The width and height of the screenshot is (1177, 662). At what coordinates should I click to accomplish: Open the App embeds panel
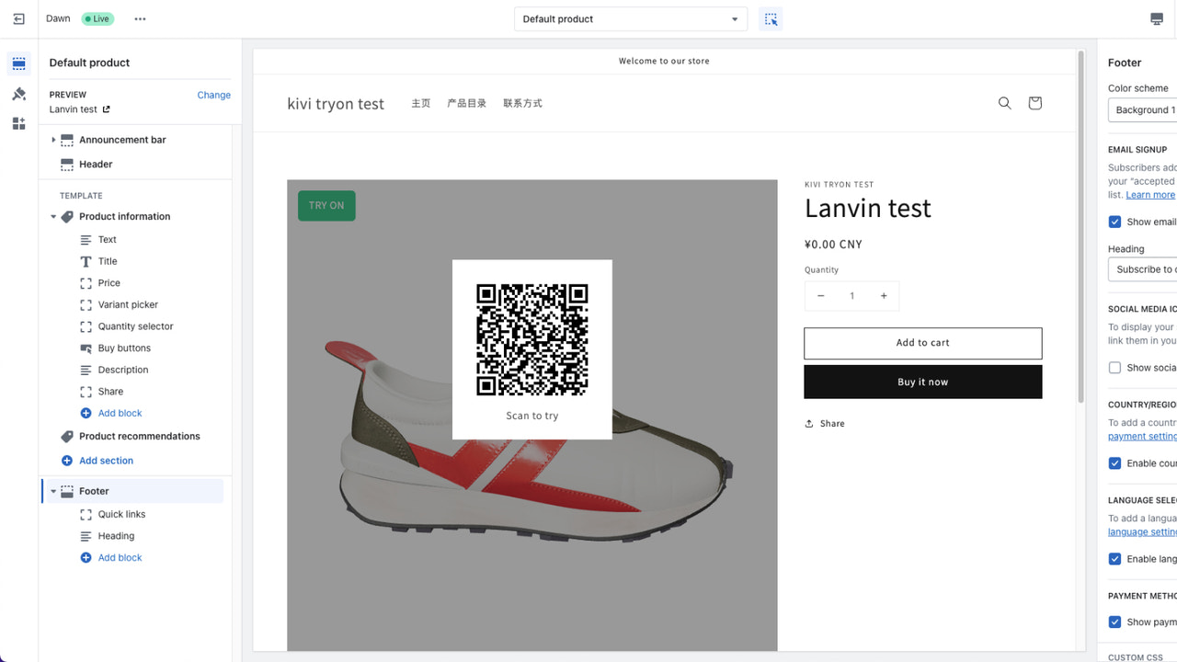tap(18, 123)
